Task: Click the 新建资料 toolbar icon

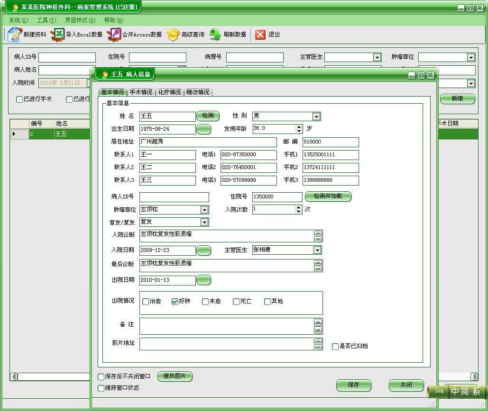Action: point(15,35)
